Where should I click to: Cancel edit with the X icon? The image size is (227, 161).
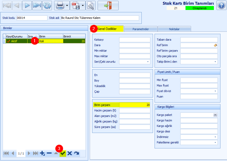click(70, 153)
